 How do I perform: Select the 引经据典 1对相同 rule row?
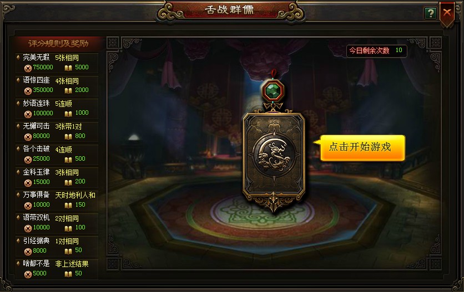pyautogui.click(x=57, y=246)
